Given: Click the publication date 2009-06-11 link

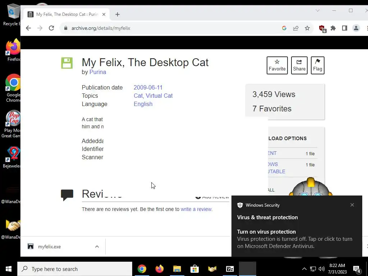Looking at the screenshot, I should tap(148, 88).
